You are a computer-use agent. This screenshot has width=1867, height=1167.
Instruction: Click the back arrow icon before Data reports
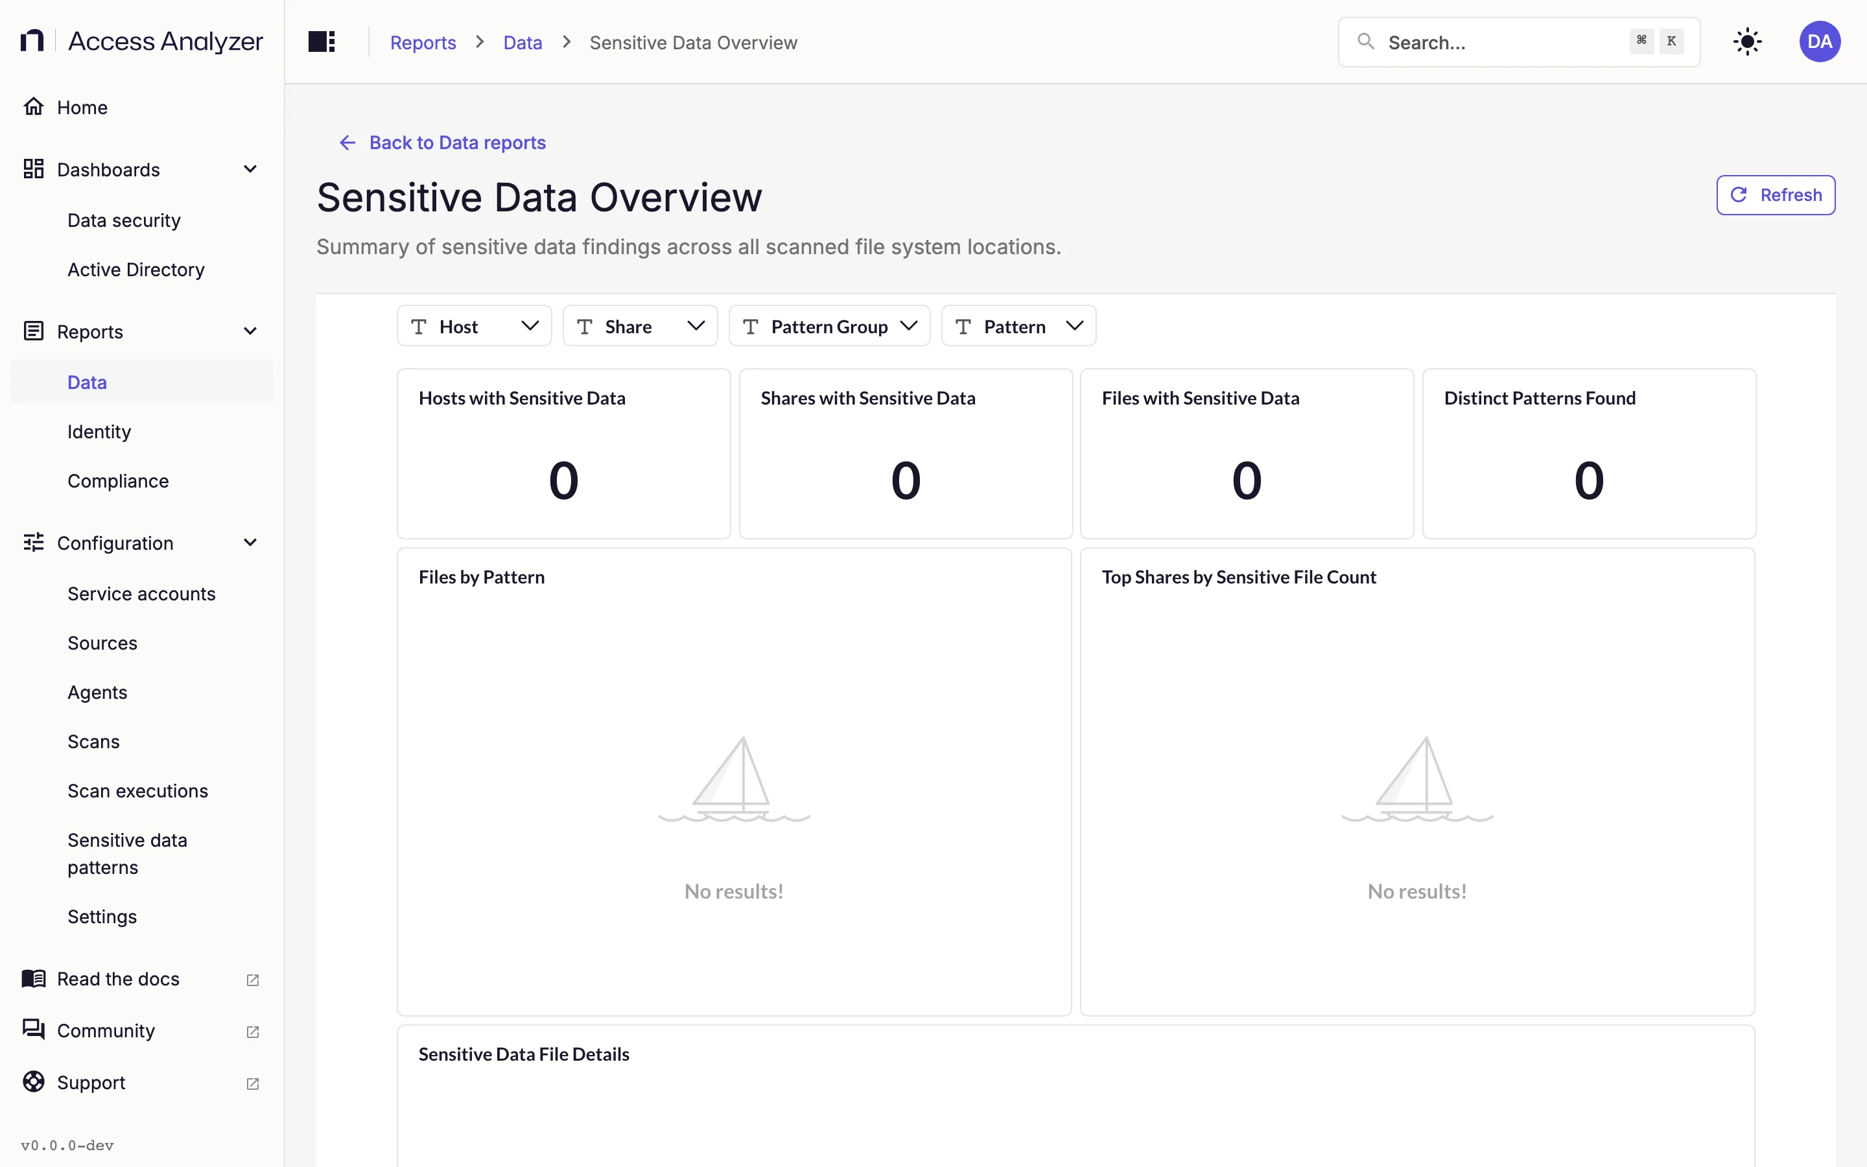click(x=347, y=143)
